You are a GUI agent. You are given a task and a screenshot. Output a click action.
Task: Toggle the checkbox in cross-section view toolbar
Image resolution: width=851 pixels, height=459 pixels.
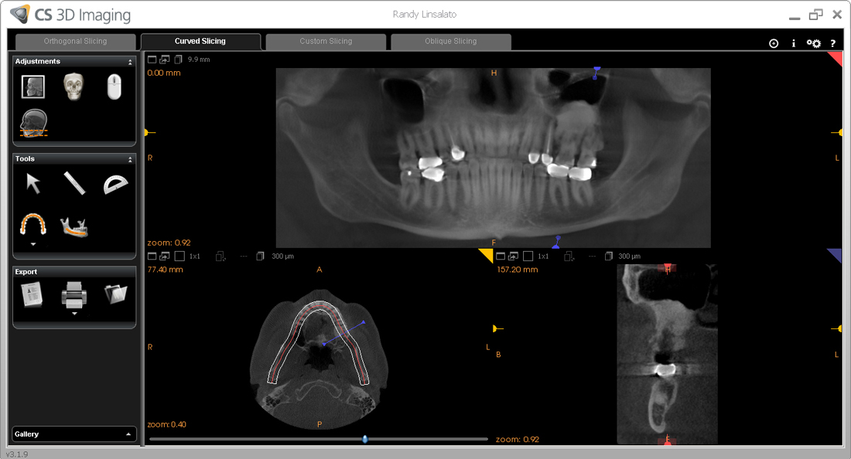tap(528, 256)
